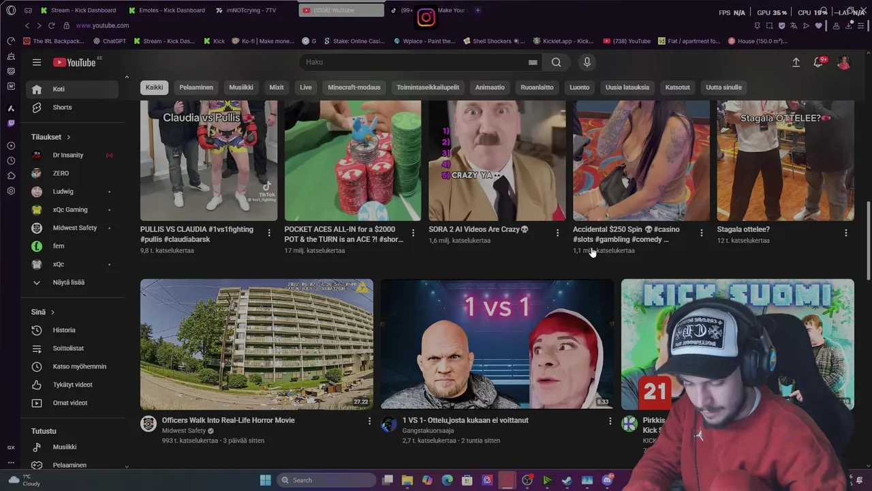
Task: Open options menu for SORA 2 AI short
Action: pyautogui.click(x=557, y=233)
